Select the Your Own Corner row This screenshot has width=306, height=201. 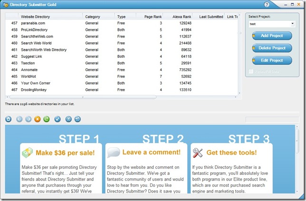click(x=121, y=83)
